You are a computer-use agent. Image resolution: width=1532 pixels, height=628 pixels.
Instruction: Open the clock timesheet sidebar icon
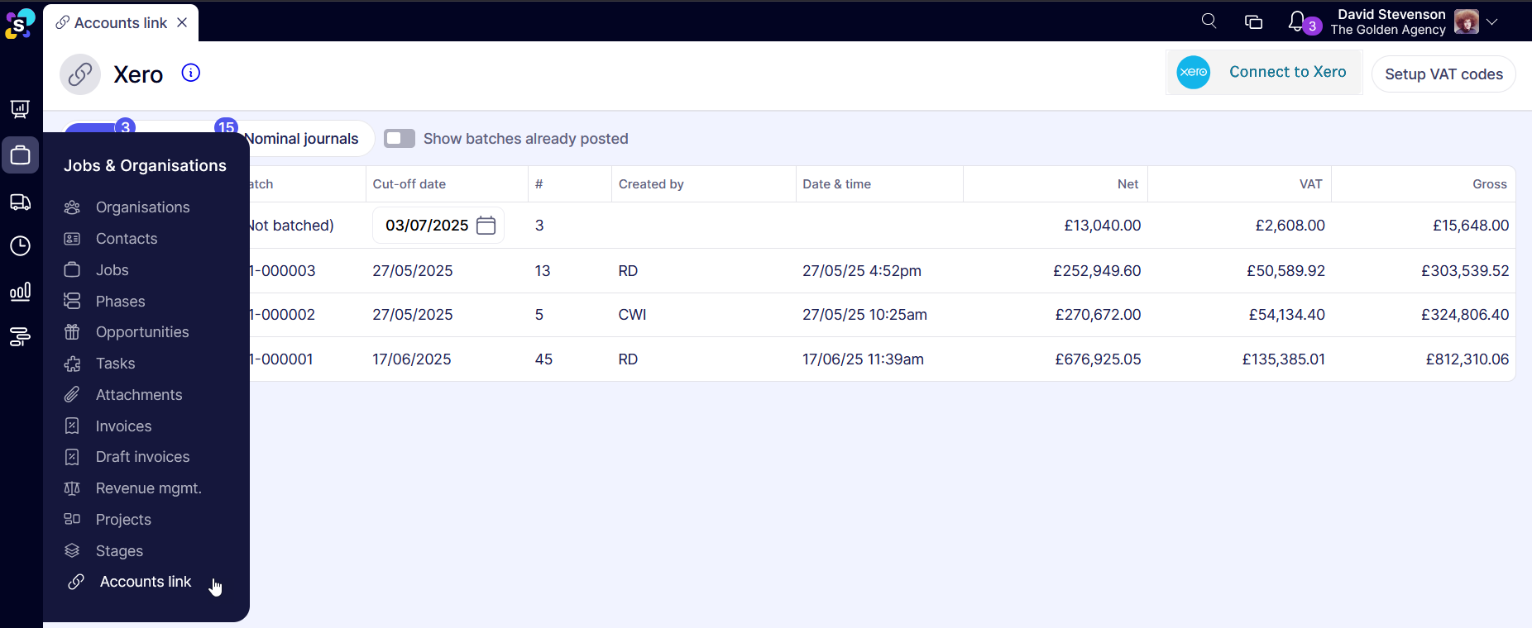click(20, 246)
